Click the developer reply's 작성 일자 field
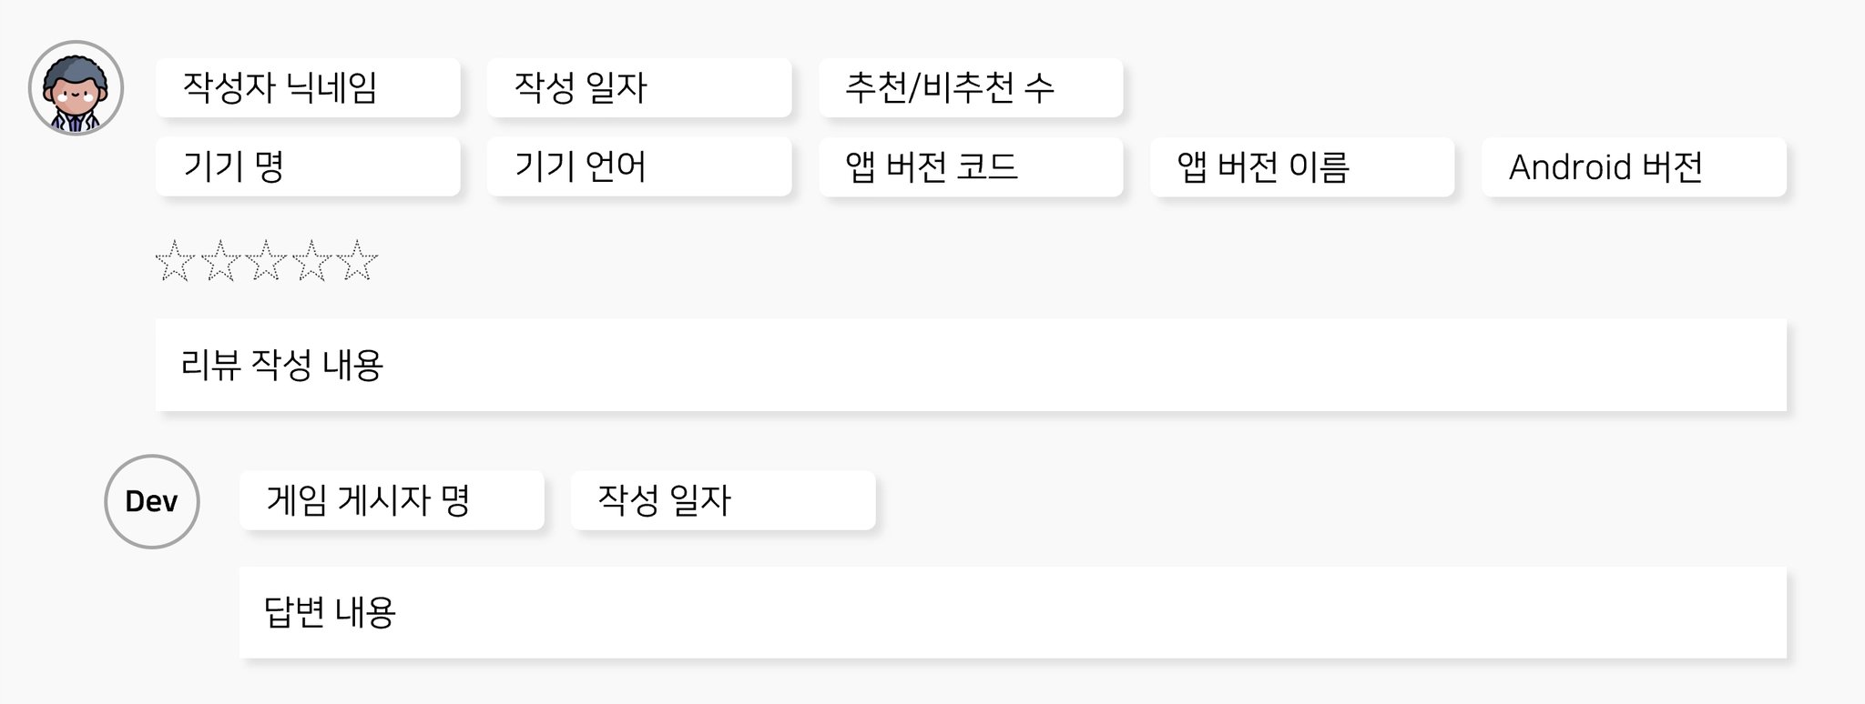This screenshot has width=1865, height=704. coord(723,500)
